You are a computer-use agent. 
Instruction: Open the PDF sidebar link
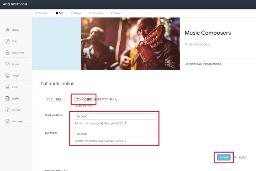pyautogui.click(x=14, y=41)
